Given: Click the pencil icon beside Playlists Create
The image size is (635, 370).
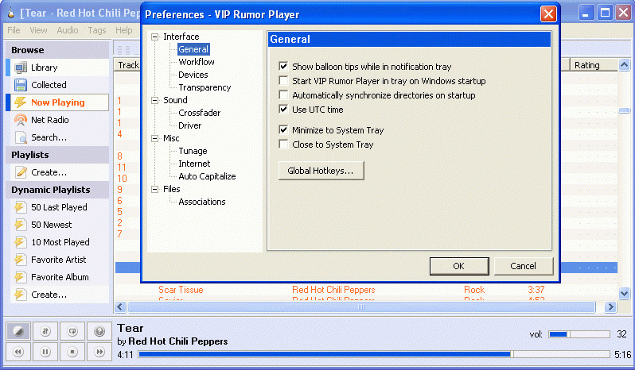Looking at the screenshot, I should point(20,172).
